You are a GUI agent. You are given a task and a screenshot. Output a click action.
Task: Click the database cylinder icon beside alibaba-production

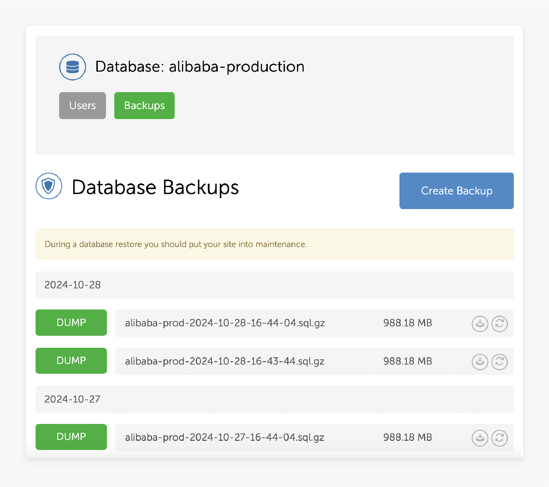pyautogui.click(x=73, y=67)
